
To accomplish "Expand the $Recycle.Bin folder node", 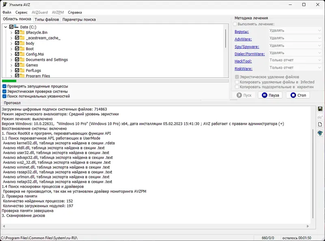I will coord(11,33).
